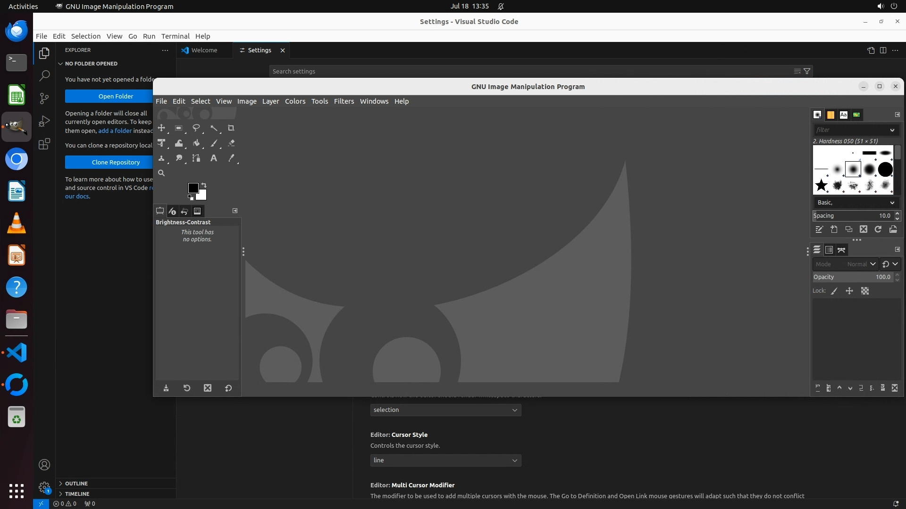Select the Crop tool in toolbox
This screenshot has width=906, height=509.
231,128
